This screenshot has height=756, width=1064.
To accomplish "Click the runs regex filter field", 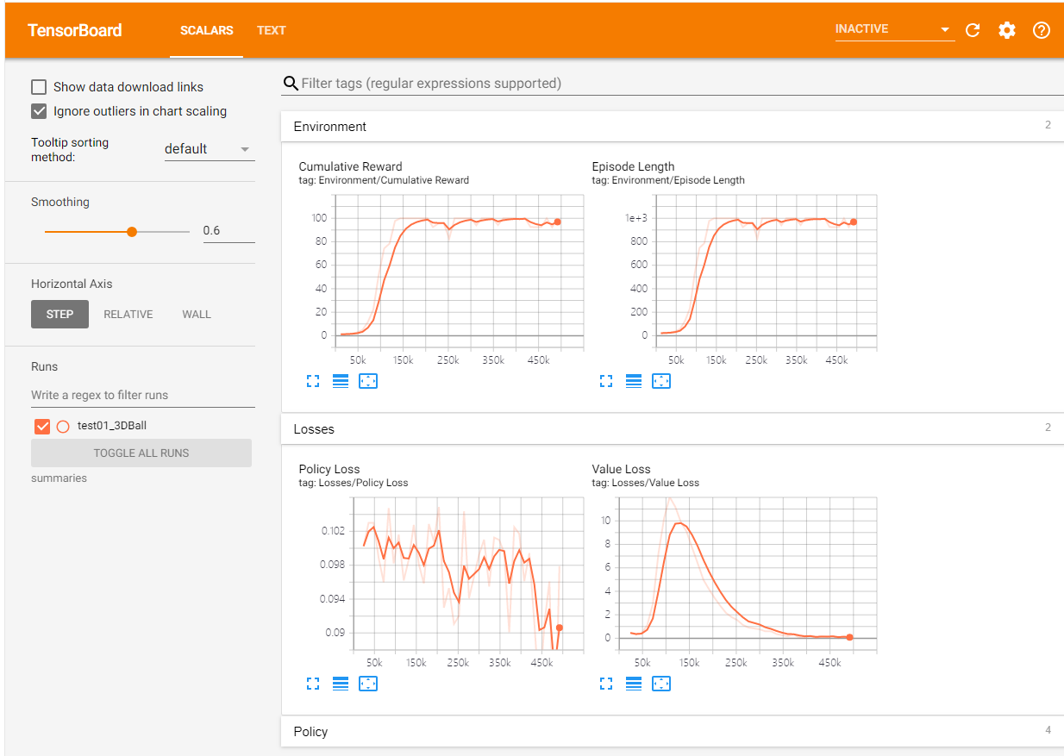I will (x=143, y=396).
